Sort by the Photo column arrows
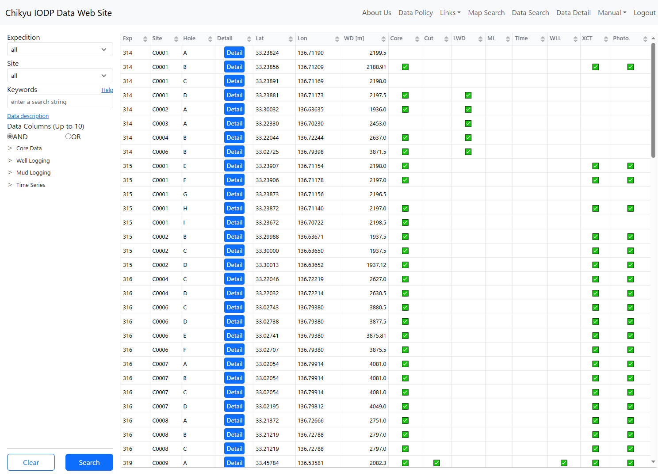 point(645,39)
